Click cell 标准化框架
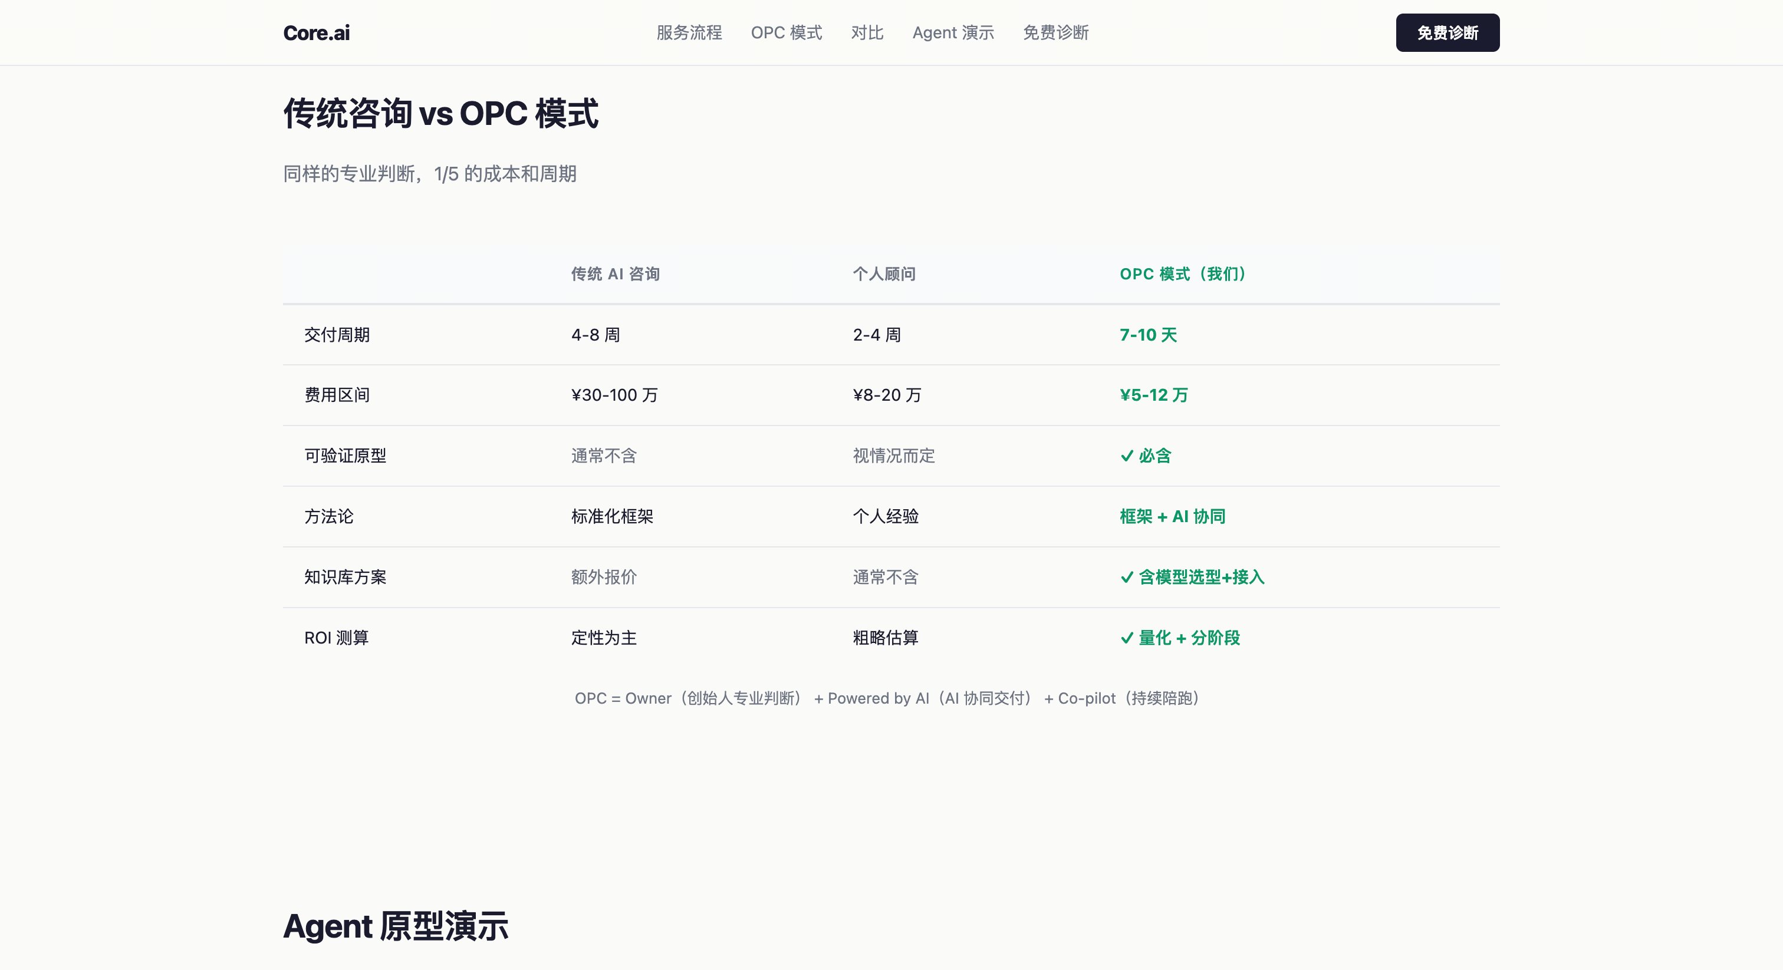This screenshot has width=1783, height=970. click(612, 517)
